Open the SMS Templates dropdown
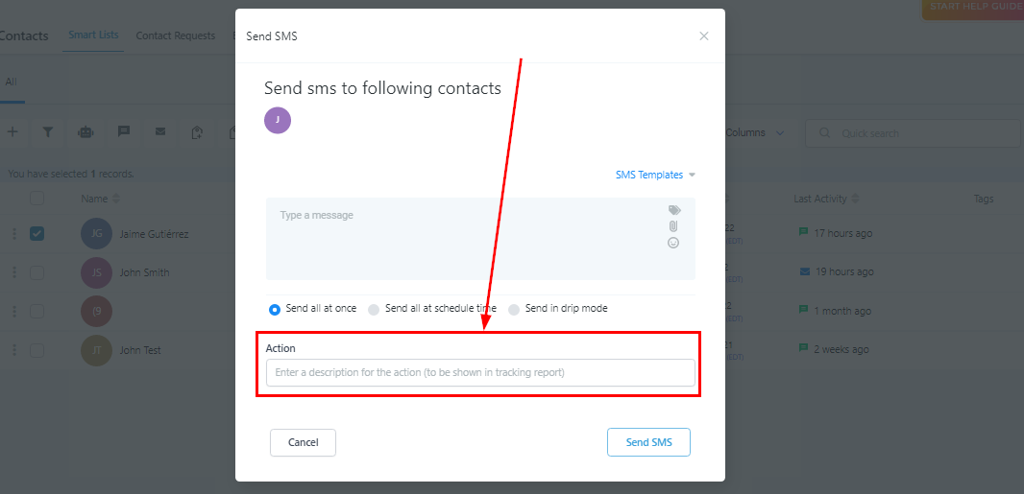 coord(655,176)
